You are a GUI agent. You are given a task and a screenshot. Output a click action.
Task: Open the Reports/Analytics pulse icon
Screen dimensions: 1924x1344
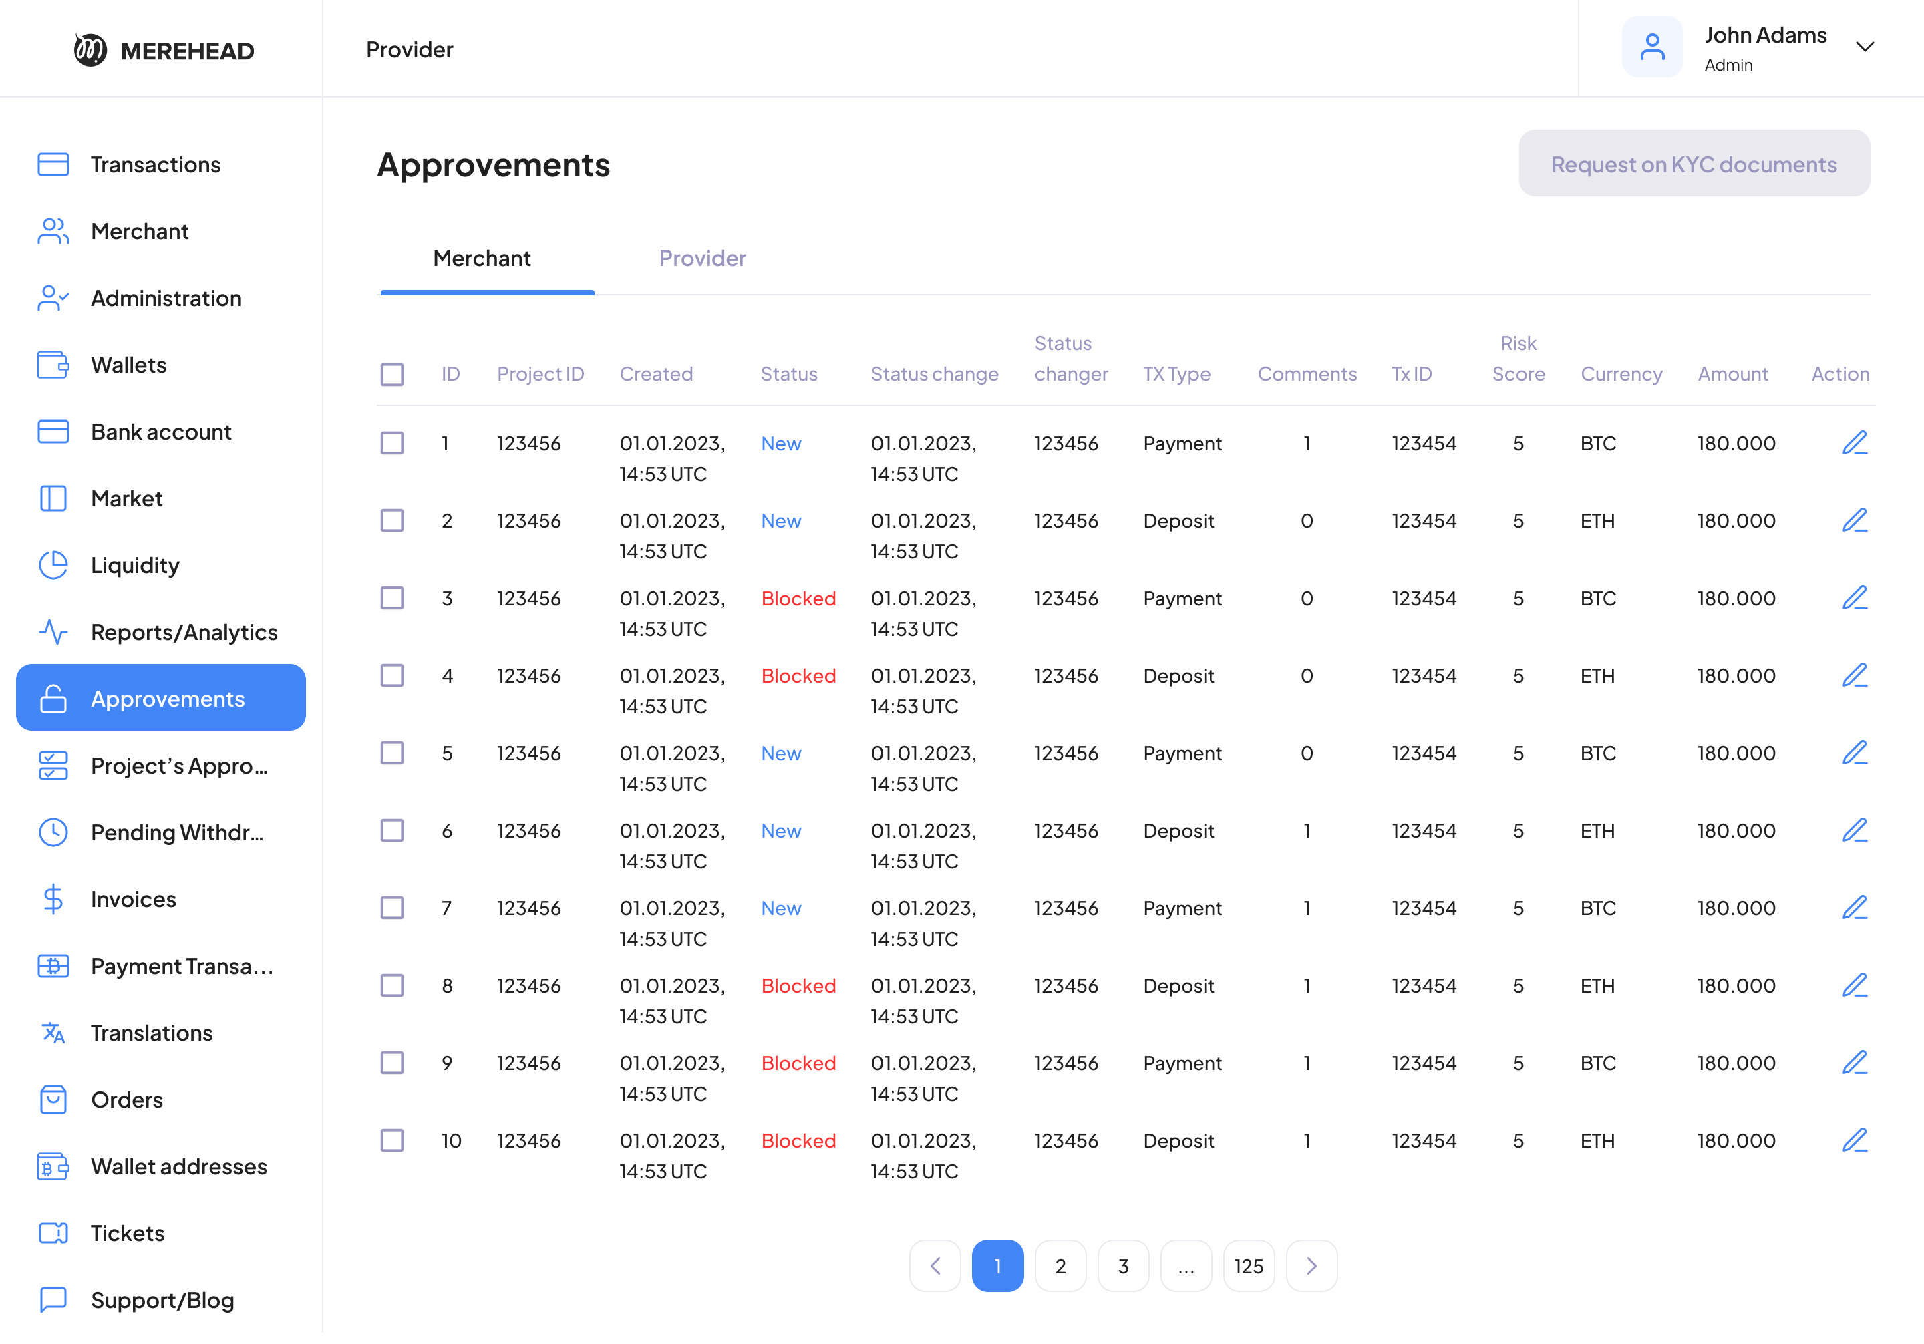pyautogui.click(x=53, y=632)
